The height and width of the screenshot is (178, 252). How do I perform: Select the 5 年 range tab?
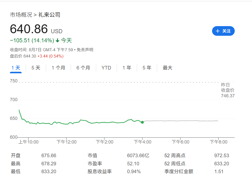click(147, 68)
